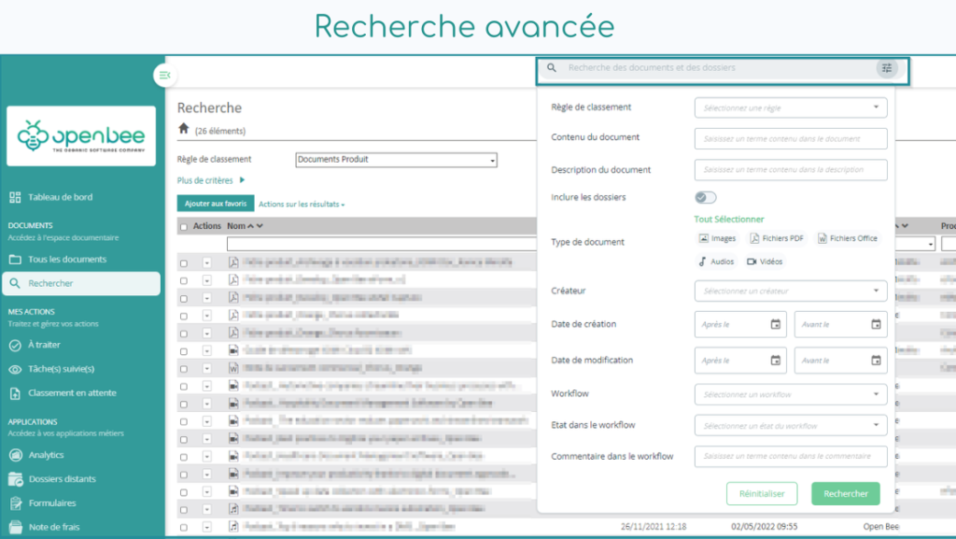Screen dimensions: 956x539
Task: Select the Fichiers PDF document type filter
Action: tap(776, 237)
